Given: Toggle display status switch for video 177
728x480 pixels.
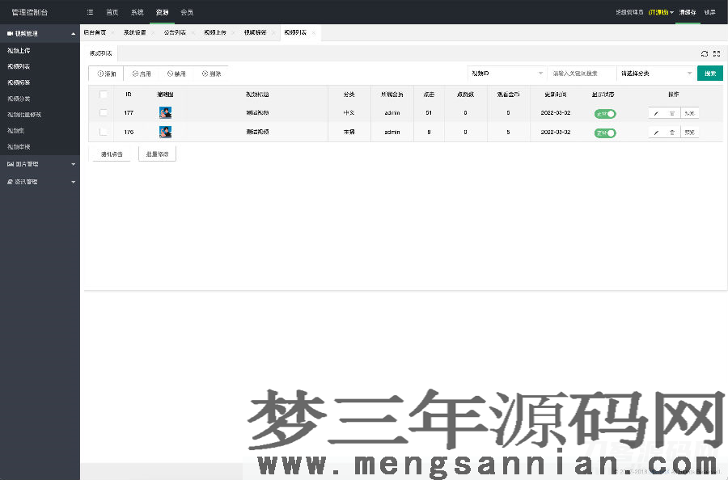Looking at the screenshot, I should point(606,114).
